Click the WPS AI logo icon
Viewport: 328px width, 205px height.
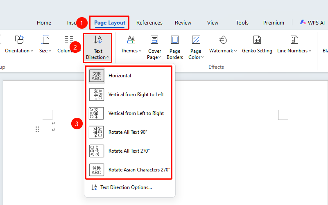303,22
